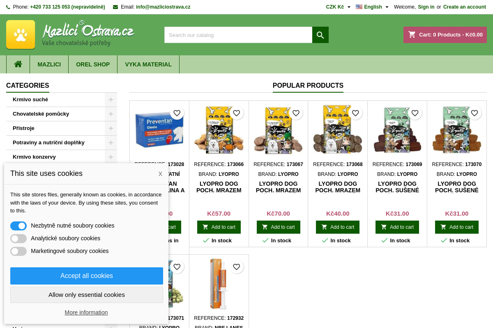Click the search magnifier button
The image size is (493, 328).
tap(320, 35)
